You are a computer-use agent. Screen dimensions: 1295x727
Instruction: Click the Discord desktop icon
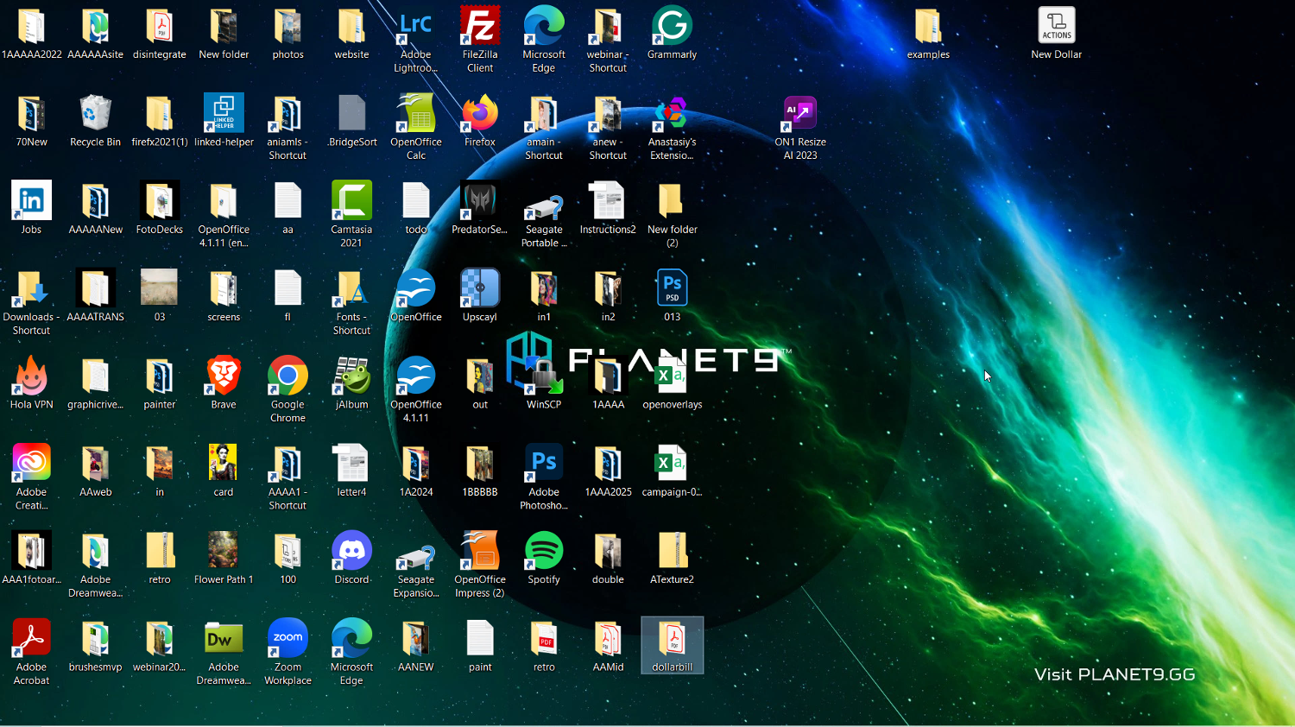point(351,552)
